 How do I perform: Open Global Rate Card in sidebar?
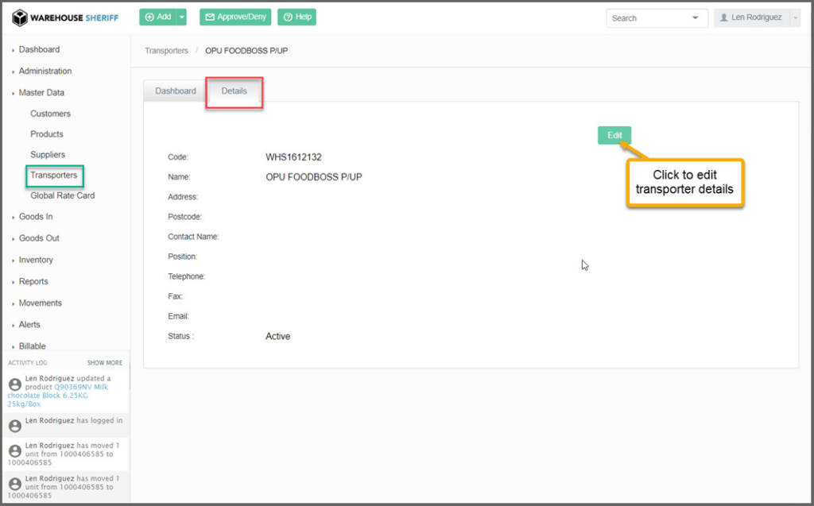tap(62, 195)
